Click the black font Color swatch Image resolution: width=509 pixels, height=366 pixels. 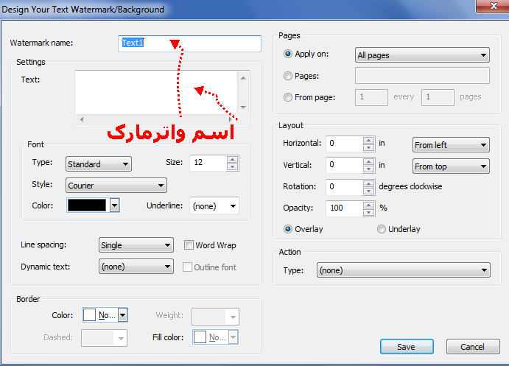click(87, 205)
